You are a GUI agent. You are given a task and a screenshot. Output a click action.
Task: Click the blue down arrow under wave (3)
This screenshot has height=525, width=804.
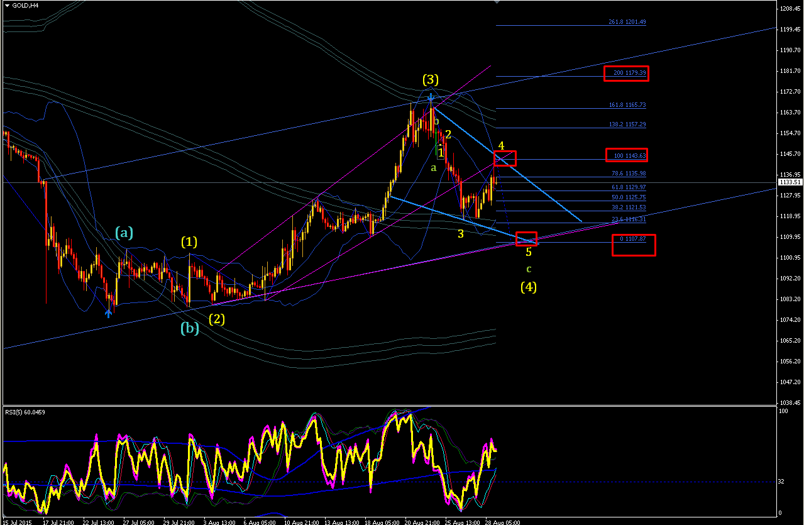pos(431,97)
